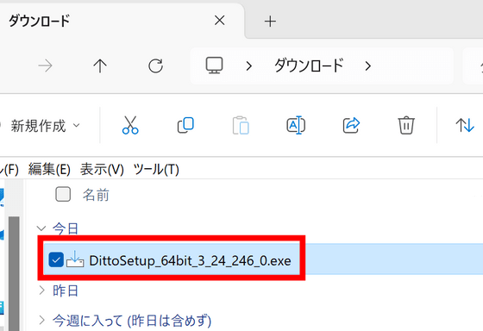The image size is (483, 331).
Task: Expand the 昨日 group
Action: point(42,290)
